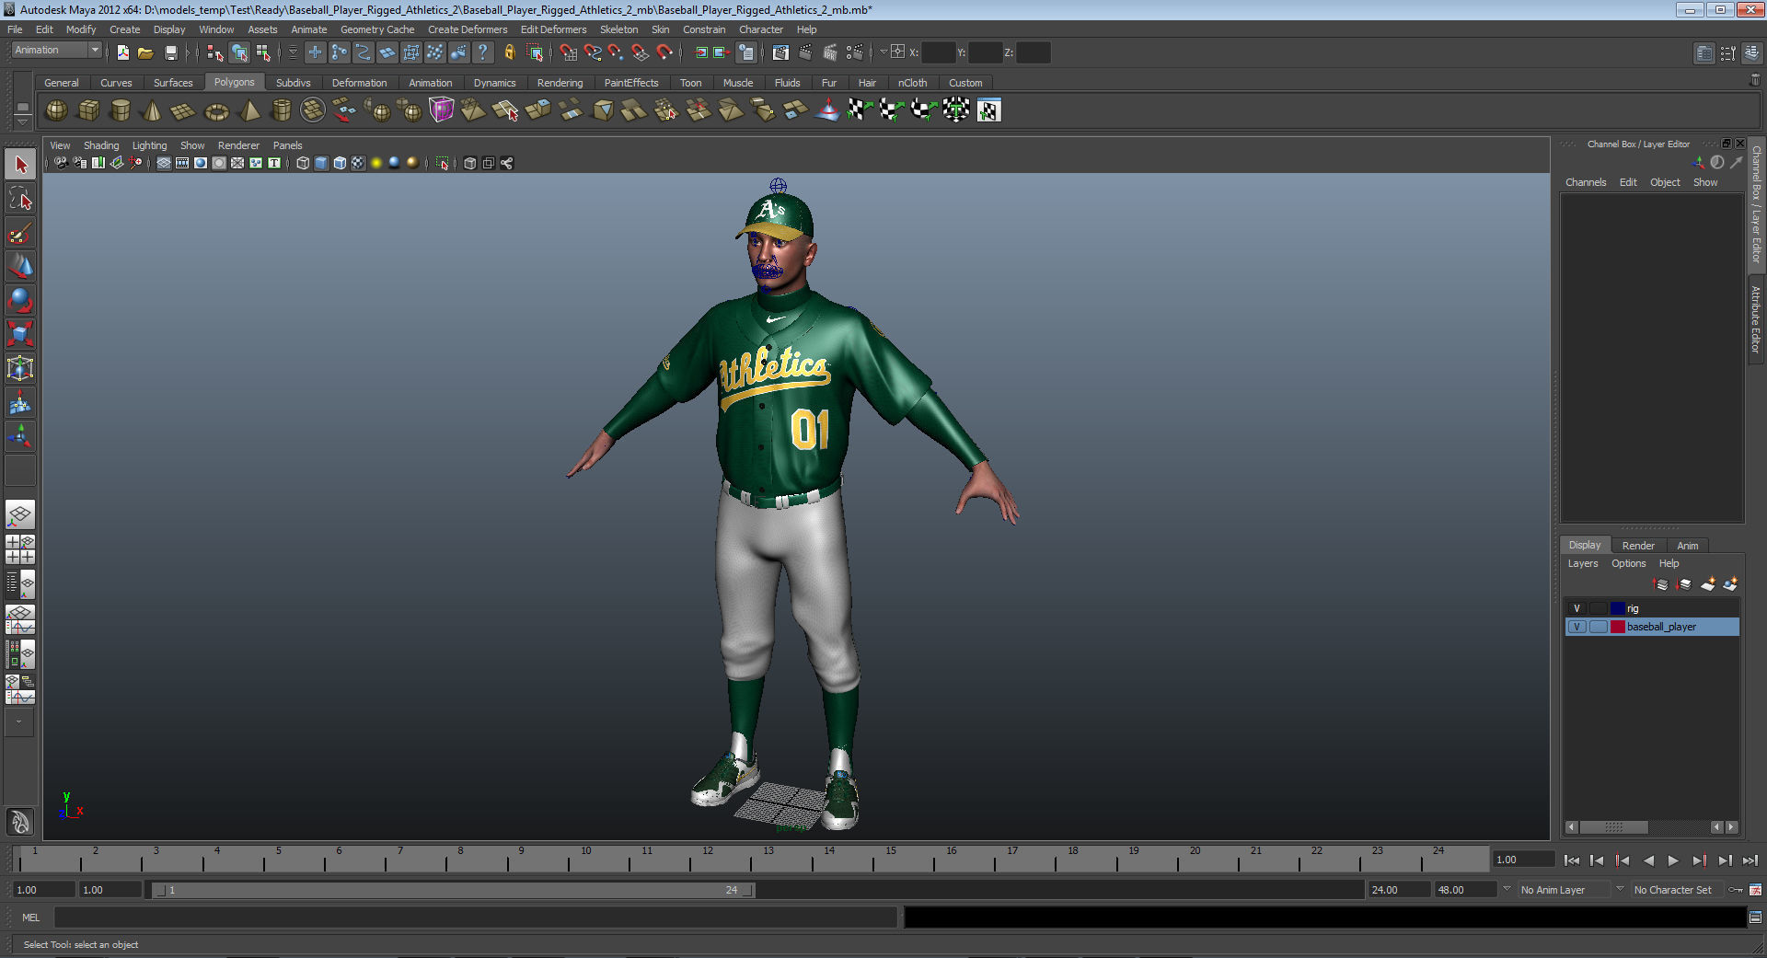Click the checkered UV shelf icon at far right
The image size is (1767, 958).
pos(989,110)
